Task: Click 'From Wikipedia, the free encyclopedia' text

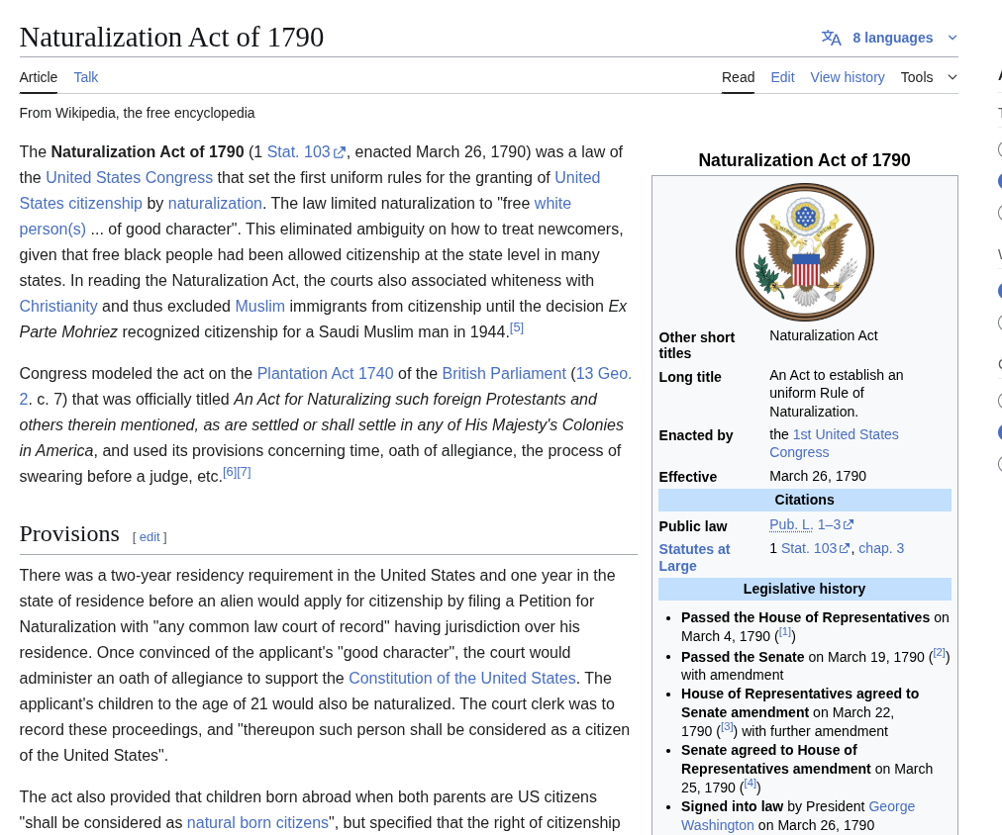Action: (137, 113)
